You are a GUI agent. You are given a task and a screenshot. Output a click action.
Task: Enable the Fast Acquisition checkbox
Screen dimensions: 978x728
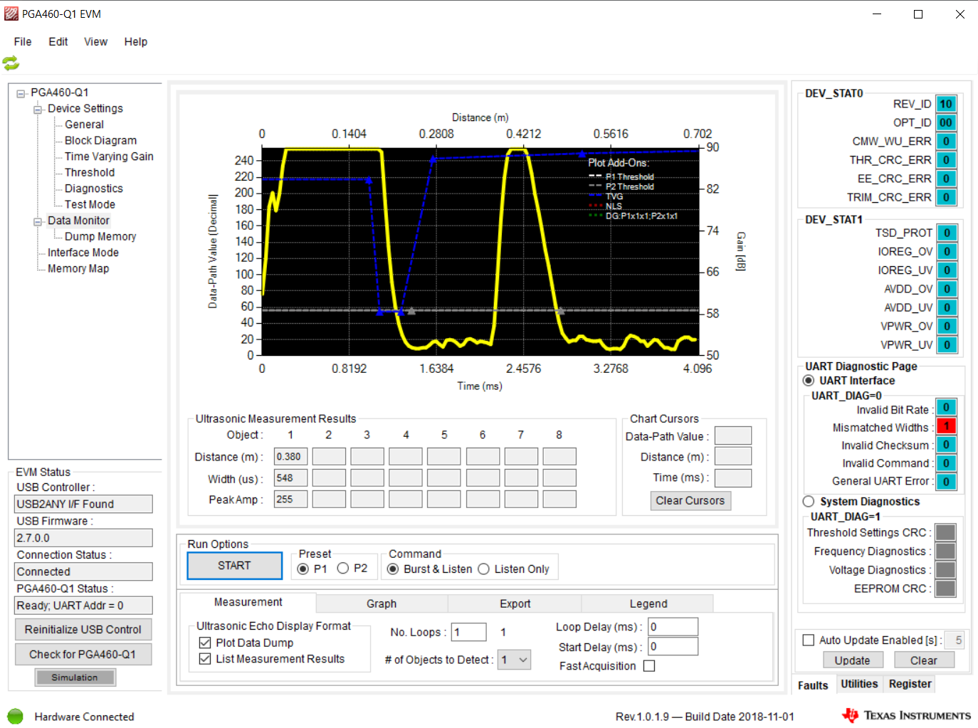click(649, 666)
